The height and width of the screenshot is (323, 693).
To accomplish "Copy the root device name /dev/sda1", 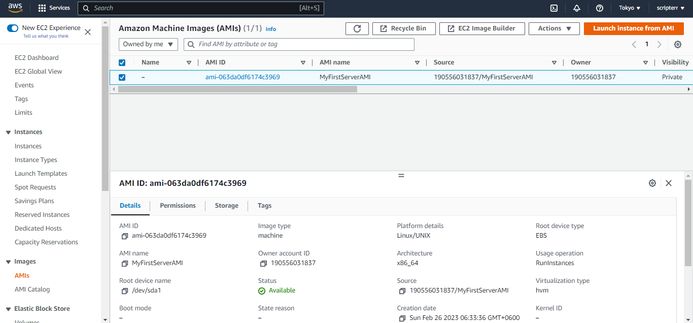I will (125, 291).
